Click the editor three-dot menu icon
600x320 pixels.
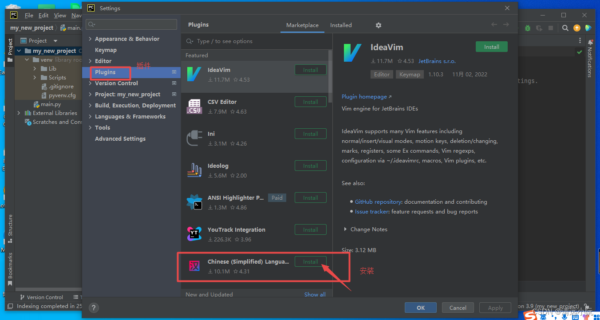(580, 40)
